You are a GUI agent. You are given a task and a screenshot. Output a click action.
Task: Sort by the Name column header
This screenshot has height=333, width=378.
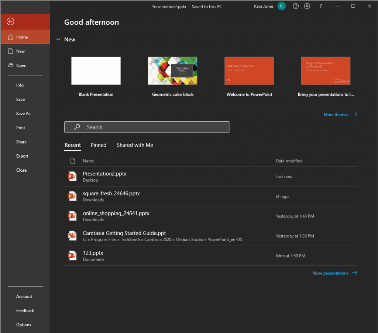click(89, 161)
